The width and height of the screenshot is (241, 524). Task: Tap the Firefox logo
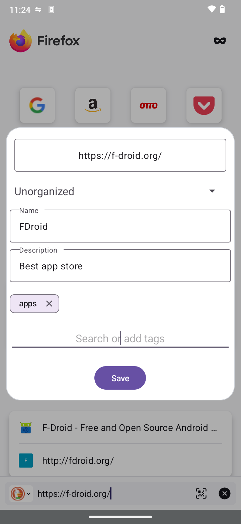coord(20,41)
